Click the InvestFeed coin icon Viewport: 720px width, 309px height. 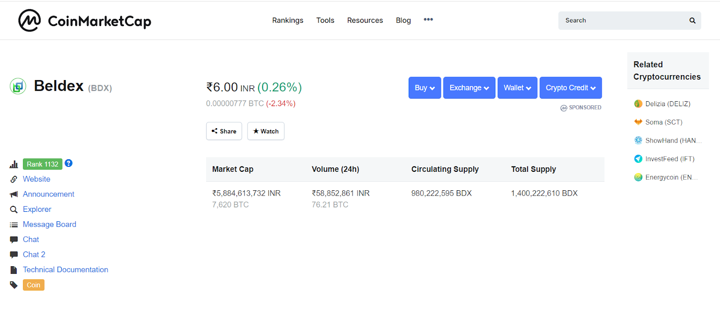[638, 159]
